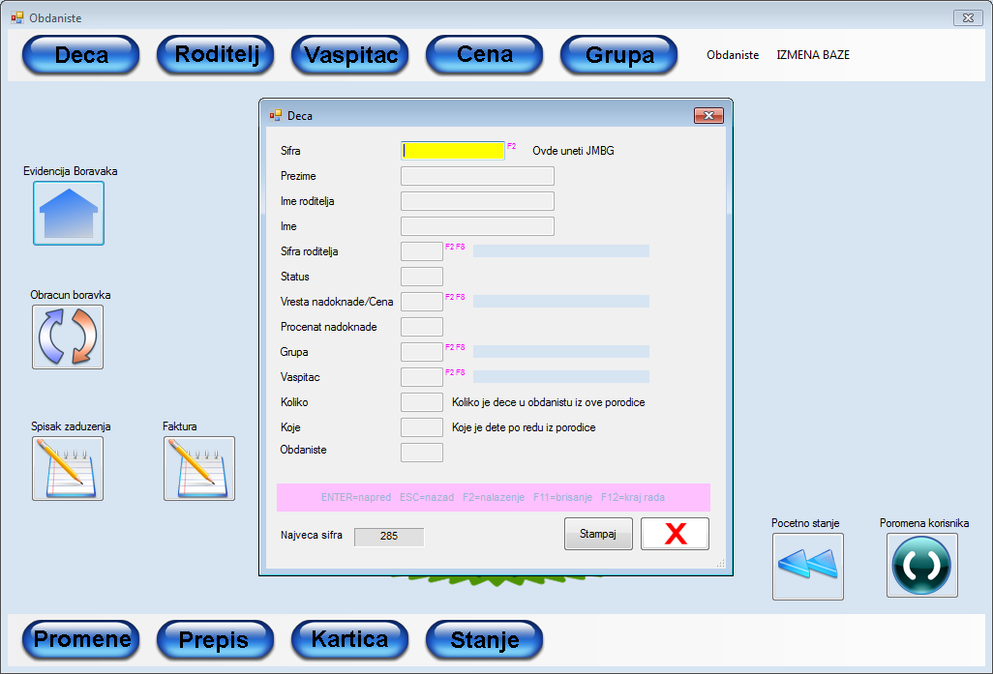993x674 pixels.
Task: Open Spisak zaduzenja notepad icon
Action: coord(68,468)
